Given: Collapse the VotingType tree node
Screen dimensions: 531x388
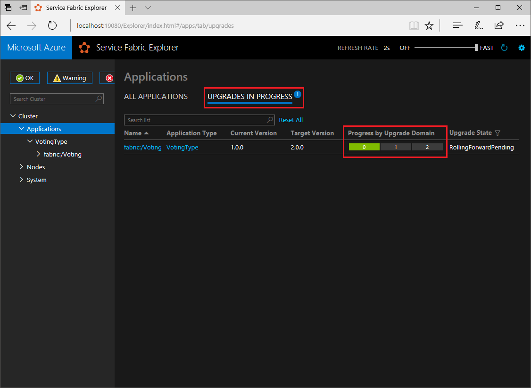Looking at the screenshot, I should click(x=30, y=141).
